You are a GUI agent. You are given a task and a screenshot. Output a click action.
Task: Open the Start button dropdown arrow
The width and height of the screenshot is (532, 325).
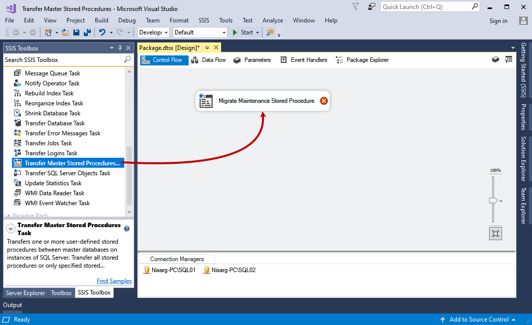pos(258,32)
